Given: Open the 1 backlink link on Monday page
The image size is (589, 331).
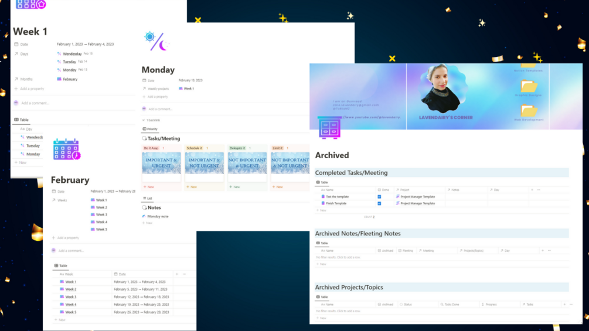Looking at the screenshot, I should click(151, 120).
